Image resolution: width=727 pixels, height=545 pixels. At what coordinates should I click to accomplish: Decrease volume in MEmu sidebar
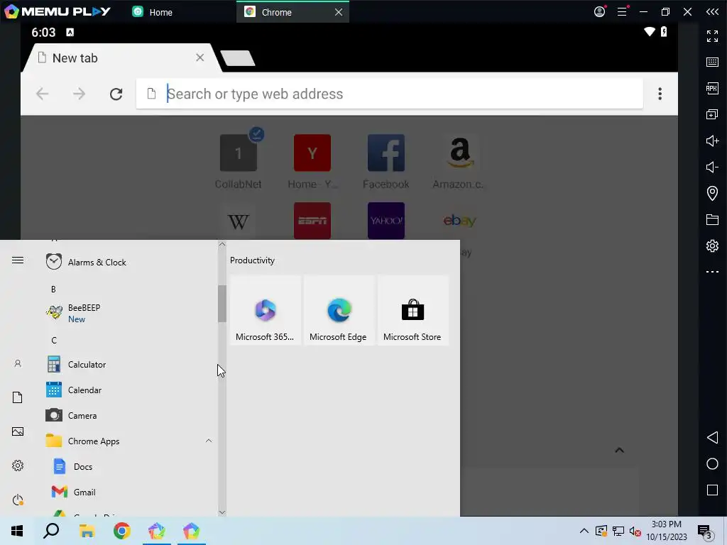point(712,167)
